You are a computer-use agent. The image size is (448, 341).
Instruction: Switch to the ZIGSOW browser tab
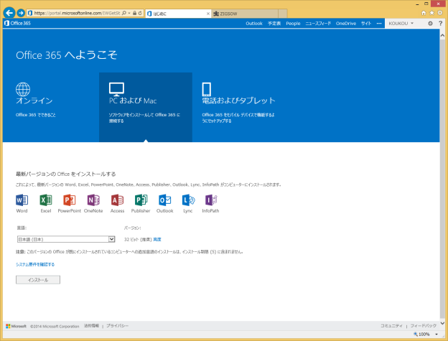tap(245, 14)
